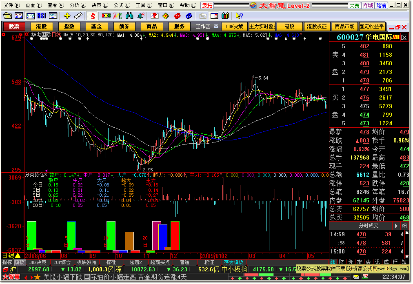Image resolution: width=413 pixels, height=284 pixels.
Task: Open the RSI indicator tool
Action: [x=42, y=16]
